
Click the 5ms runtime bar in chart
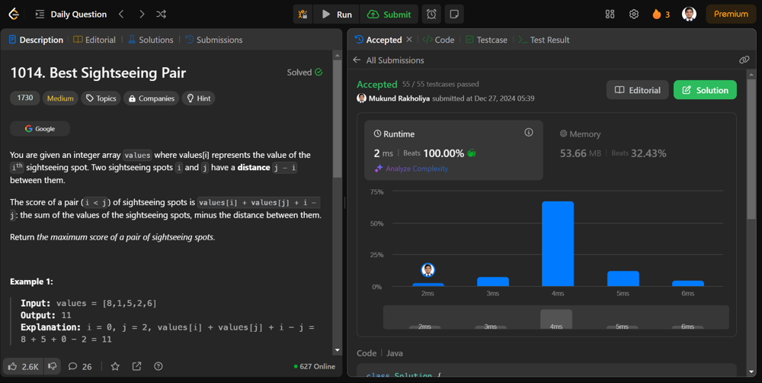pyautogui.click(x=623, y=278)
